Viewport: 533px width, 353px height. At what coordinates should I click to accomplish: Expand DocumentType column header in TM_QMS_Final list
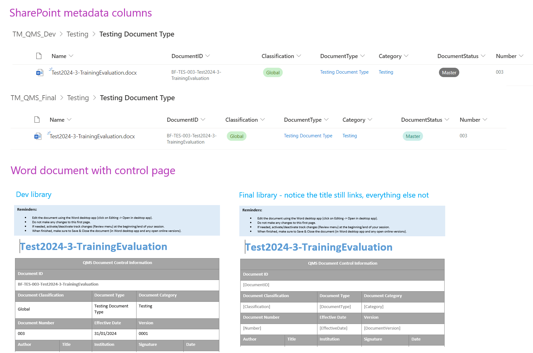click(326, 120)
